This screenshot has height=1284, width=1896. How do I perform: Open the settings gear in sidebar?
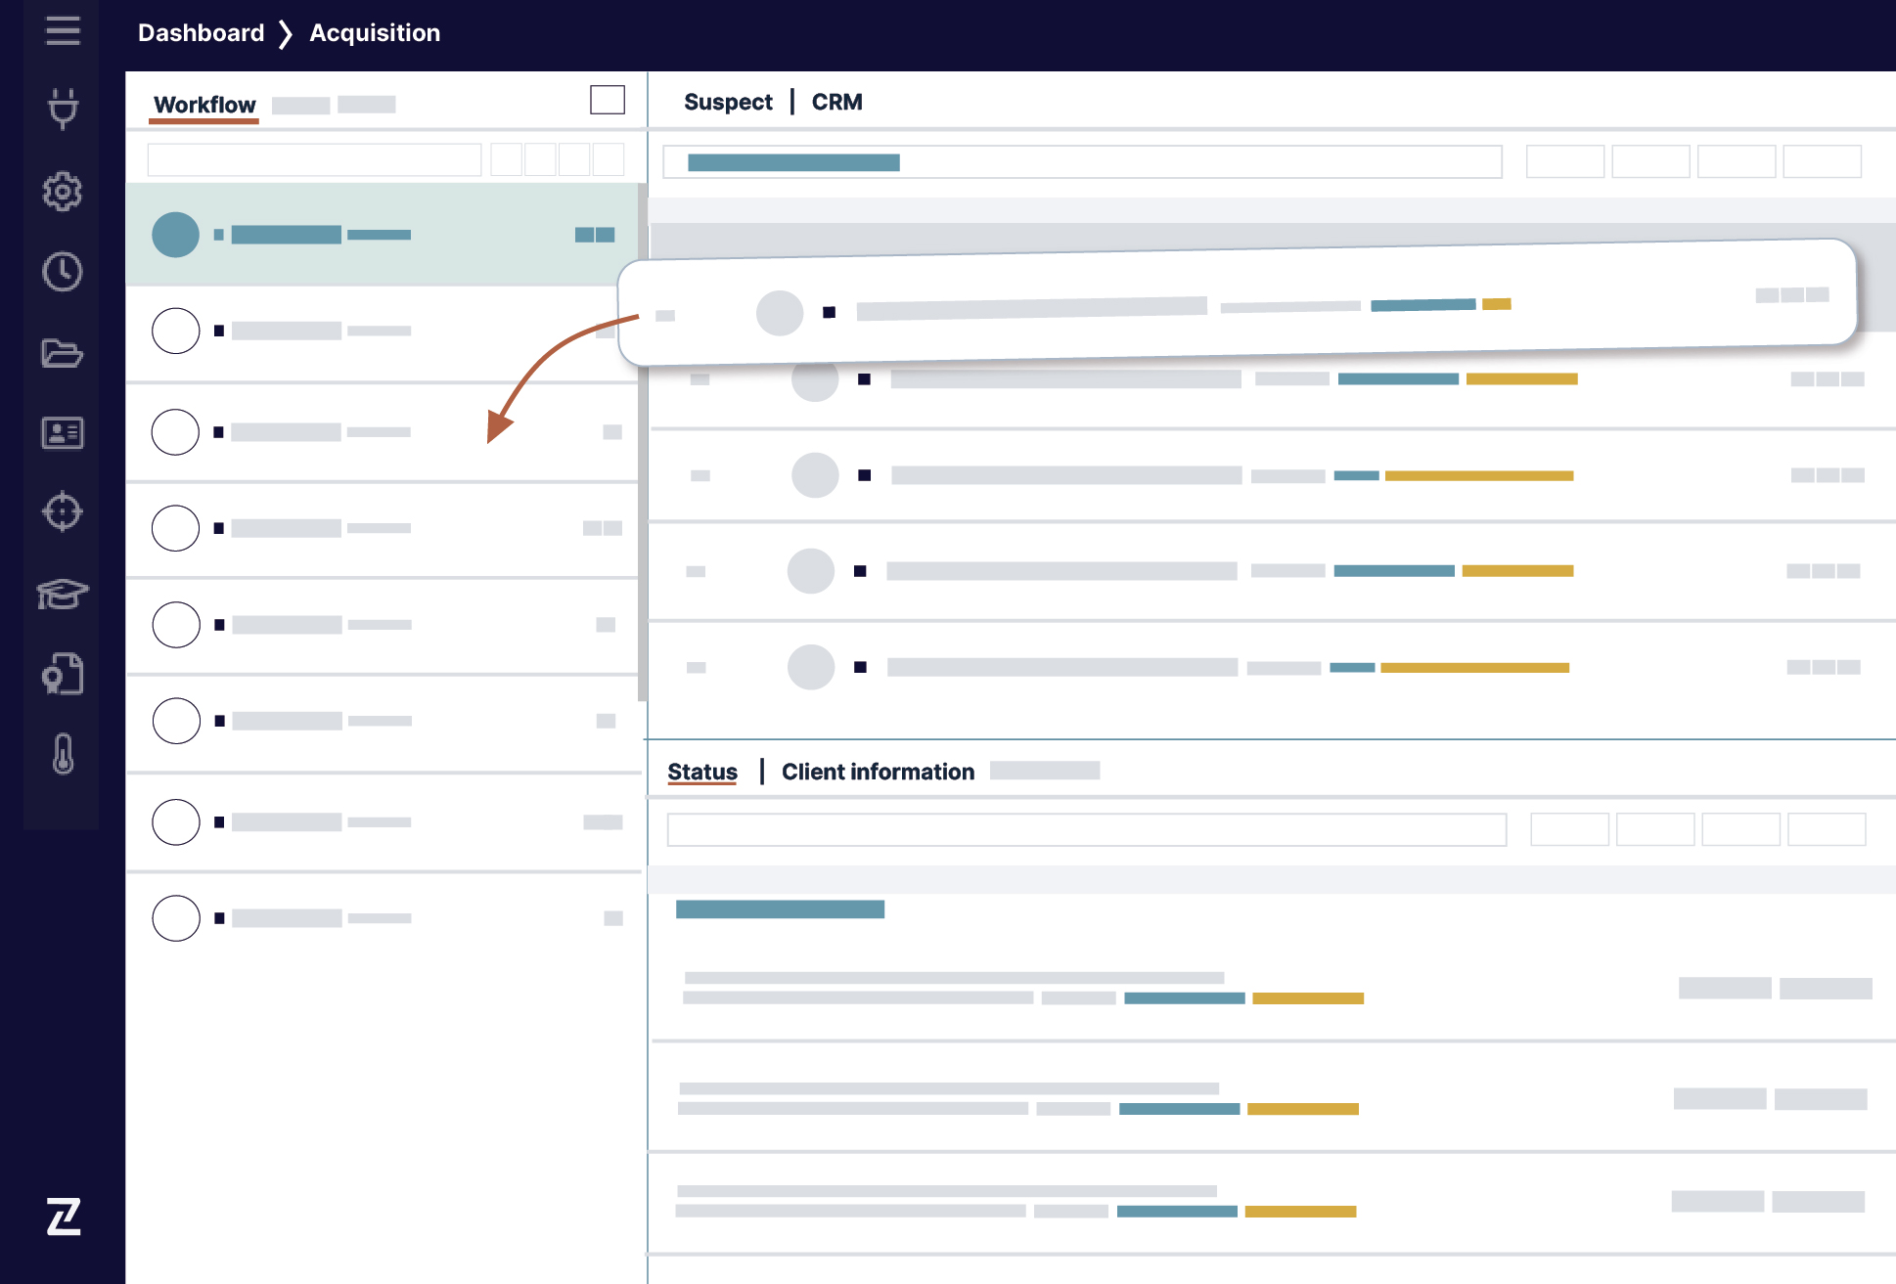[63, 192]
